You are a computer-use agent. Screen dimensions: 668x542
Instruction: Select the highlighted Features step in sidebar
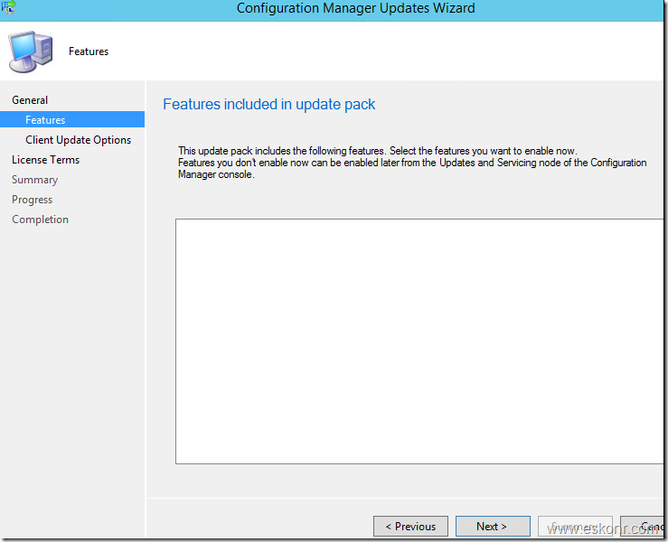(45, 120)
